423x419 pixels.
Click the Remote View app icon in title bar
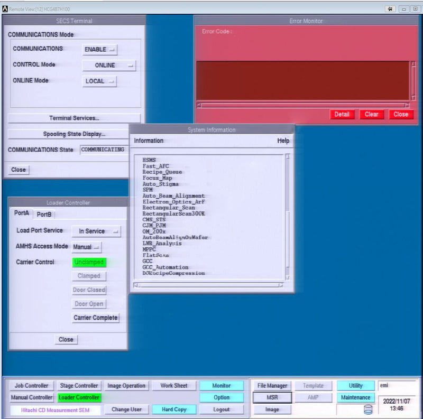coord(5,9)
